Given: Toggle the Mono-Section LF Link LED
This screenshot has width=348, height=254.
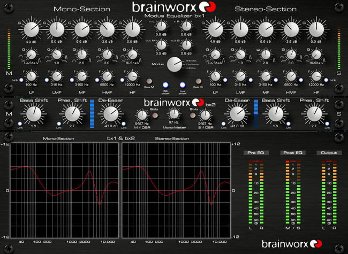Looking at the screenshot, I should coord(21,80).
